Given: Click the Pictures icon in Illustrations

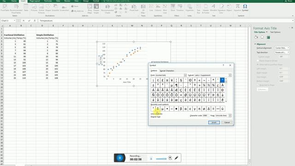Looking at the screenshot, I should [34, 7].
